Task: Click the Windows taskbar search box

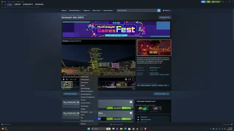Action: 101,129
